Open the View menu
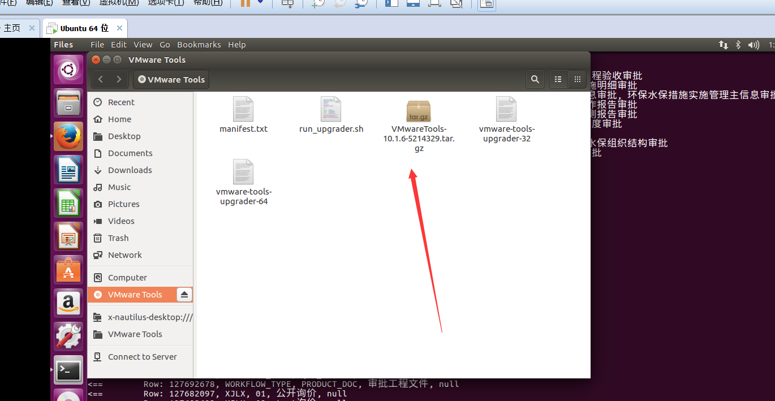Image resolution: width=775 pixels, height=401 pixels. [143, 45]
